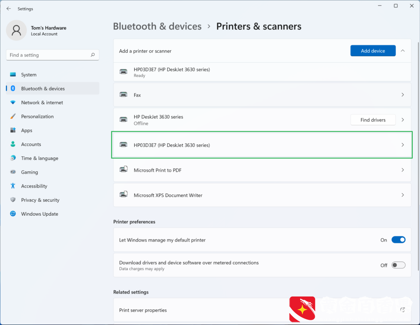
Task: Open chevron of highlighted HP03D3E7 printer row
Action: point(403,145)
